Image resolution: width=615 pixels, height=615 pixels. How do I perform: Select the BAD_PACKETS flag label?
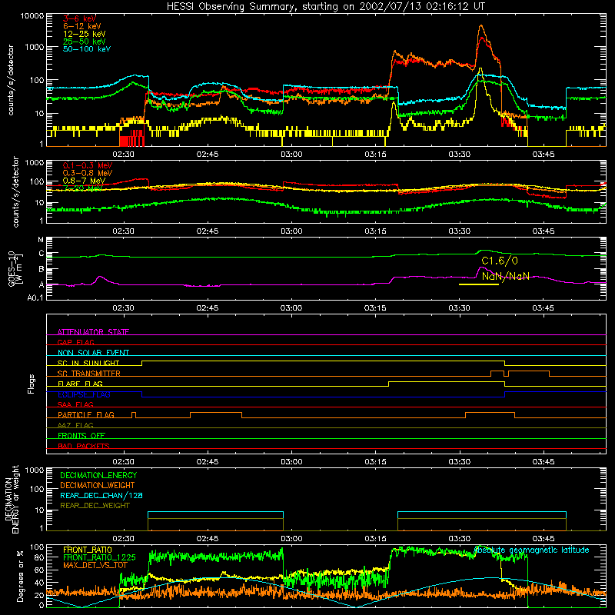click(84, 446)
